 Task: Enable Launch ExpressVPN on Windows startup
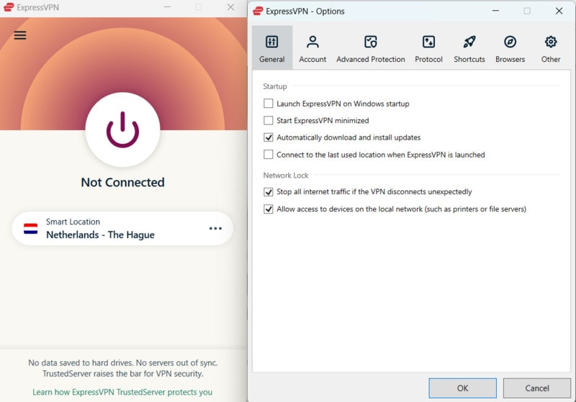[268, 104]
